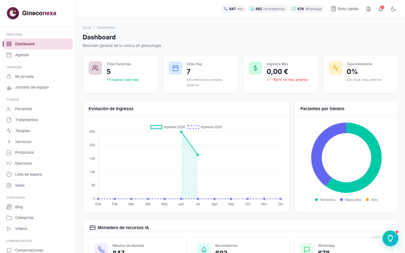The image size is (405, 253).
Task: Click the Categorías folder icon
Action: 9,218
